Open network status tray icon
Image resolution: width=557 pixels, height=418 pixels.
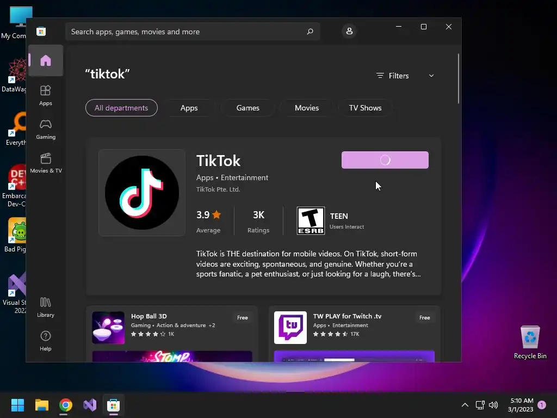coord(480,405)
